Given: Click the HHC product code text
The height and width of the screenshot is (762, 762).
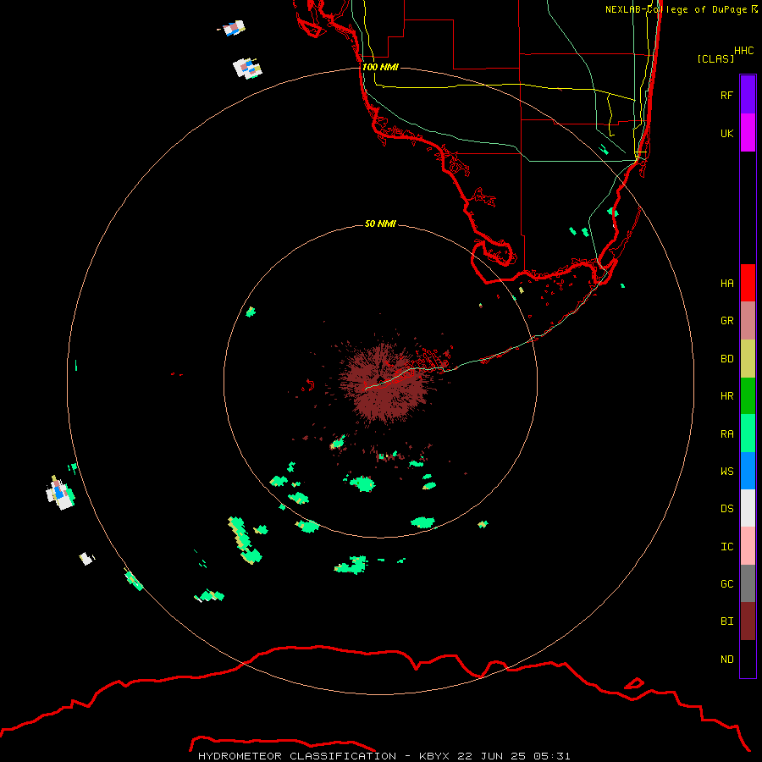Looking at the screenshot, I should [744, 51].
